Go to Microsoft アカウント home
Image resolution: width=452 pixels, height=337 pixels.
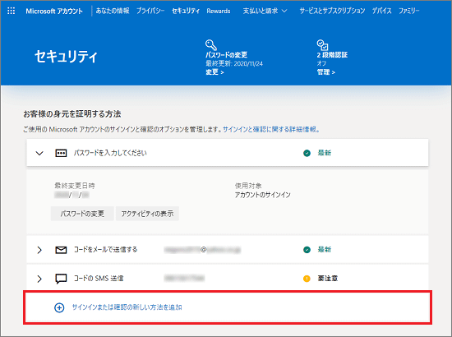pyautogui.click(x=54, y=12)
